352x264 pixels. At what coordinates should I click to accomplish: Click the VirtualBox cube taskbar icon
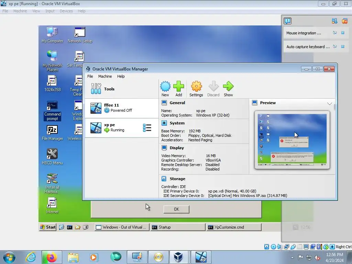click(178, 257)
